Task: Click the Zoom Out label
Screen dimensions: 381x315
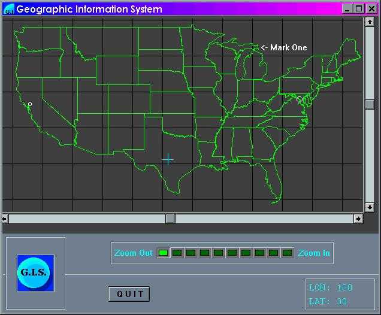Action: 133,253
